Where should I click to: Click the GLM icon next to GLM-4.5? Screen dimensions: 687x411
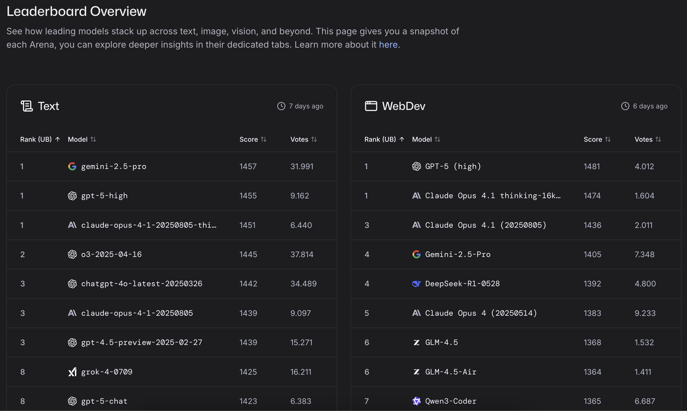click(417, 342)
